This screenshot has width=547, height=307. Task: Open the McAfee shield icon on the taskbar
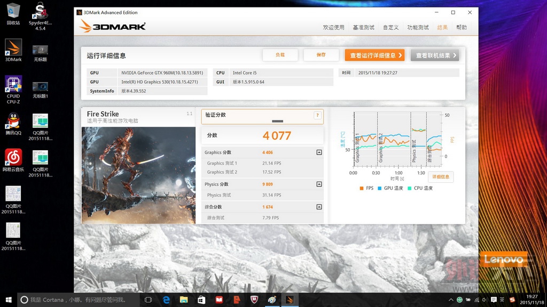point(254,300)
